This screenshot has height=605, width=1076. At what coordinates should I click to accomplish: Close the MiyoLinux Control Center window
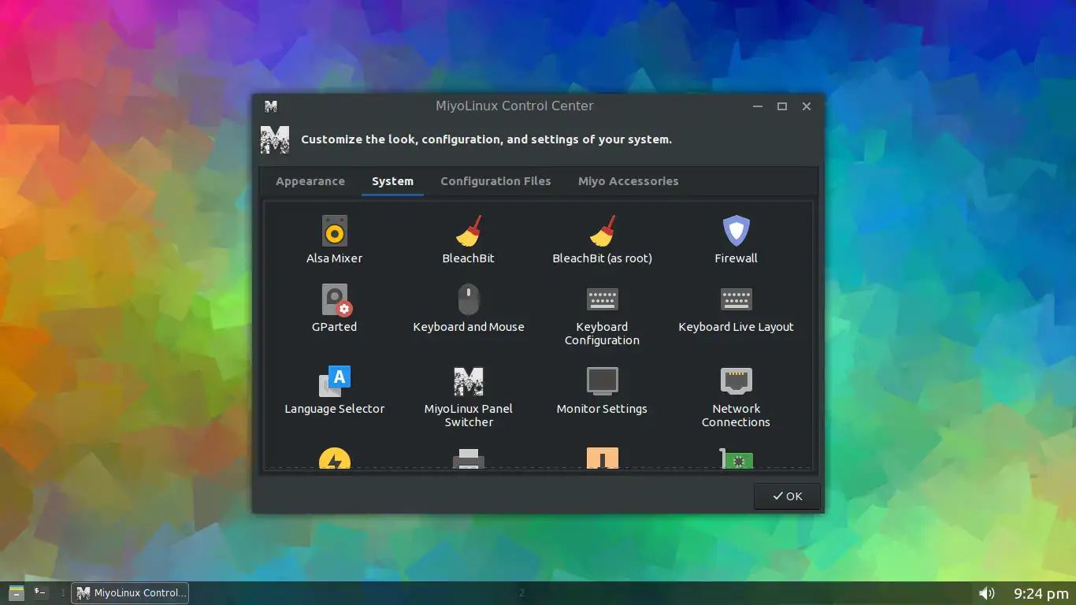coord(807,106)
